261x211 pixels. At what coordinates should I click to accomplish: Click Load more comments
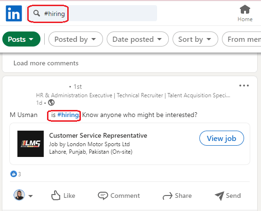tap(46, 63)
